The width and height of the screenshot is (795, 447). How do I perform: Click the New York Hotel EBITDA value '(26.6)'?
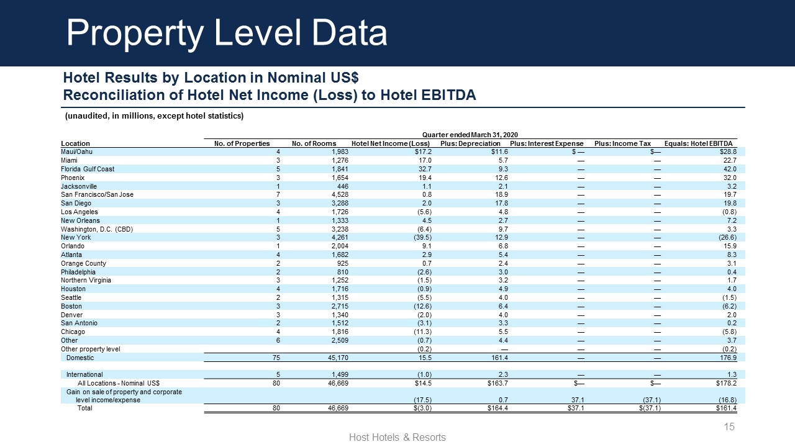pyautogui.click(x=727, y=237)
